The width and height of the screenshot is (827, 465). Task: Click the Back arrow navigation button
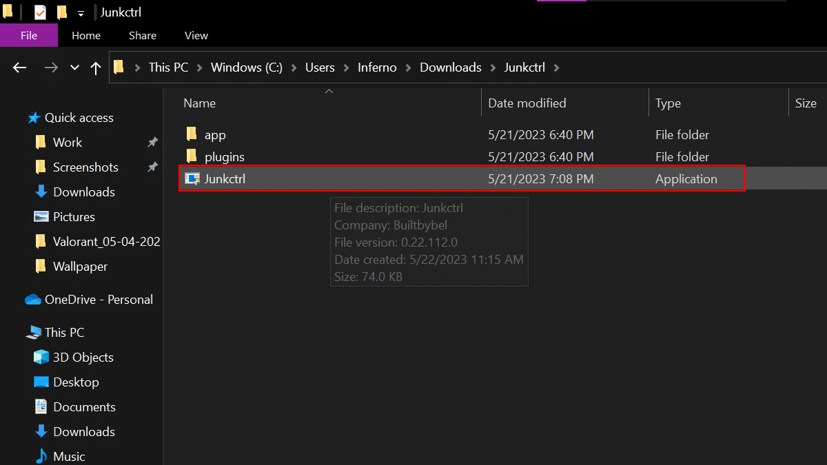[x=19, y=68]
